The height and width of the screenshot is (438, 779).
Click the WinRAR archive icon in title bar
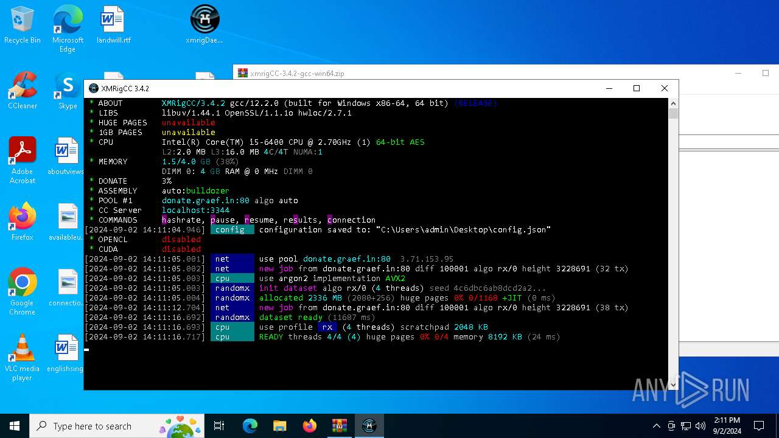click(243, 73)
